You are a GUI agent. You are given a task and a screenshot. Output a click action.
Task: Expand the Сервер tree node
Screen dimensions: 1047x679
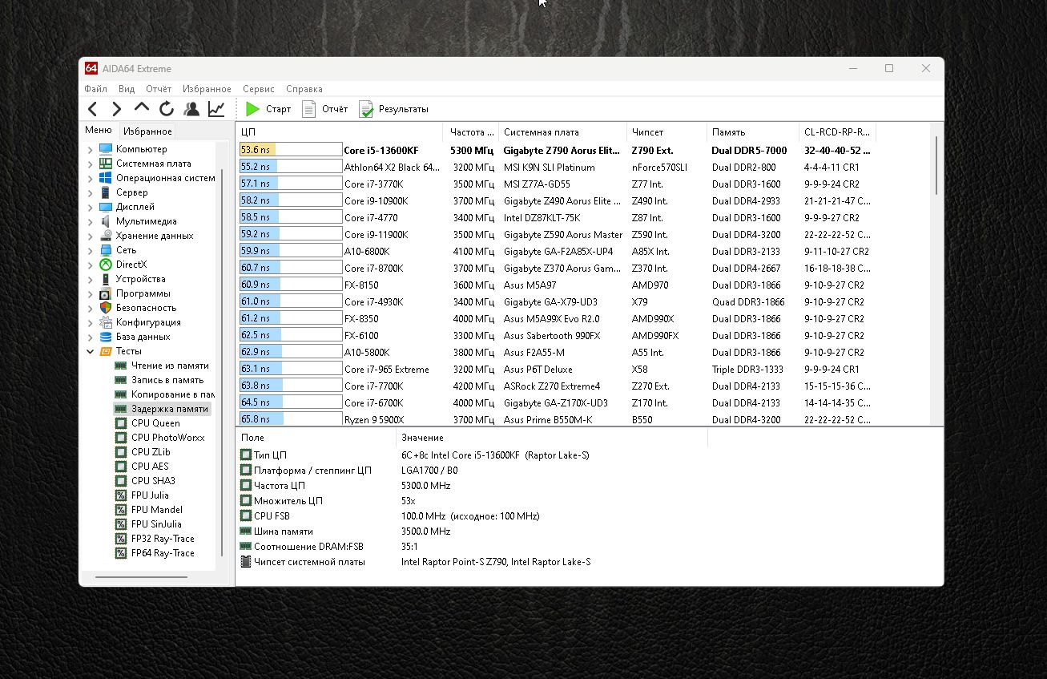[91, 192]
